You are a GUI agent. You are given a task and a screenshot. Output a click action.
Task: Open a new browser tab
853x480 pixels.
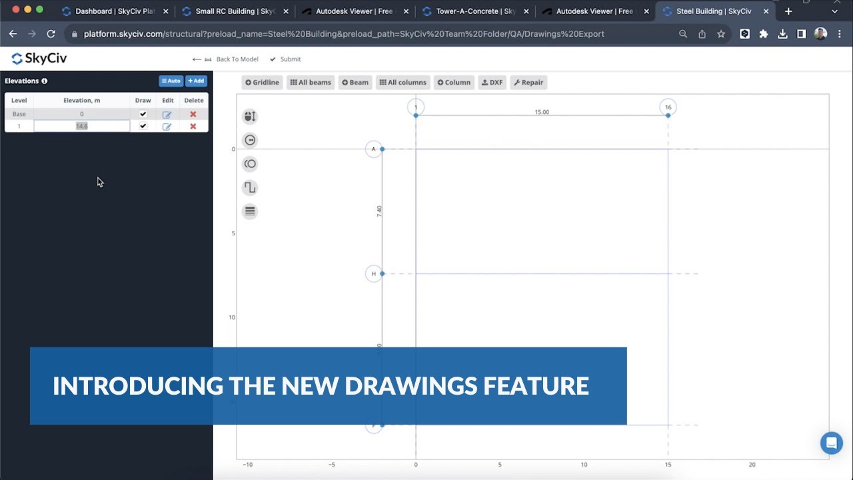coord(788,11)
